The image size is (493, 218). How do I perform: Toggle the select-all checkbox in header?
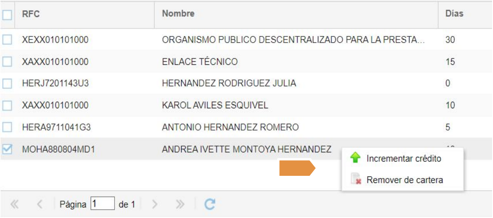[7, 15]
